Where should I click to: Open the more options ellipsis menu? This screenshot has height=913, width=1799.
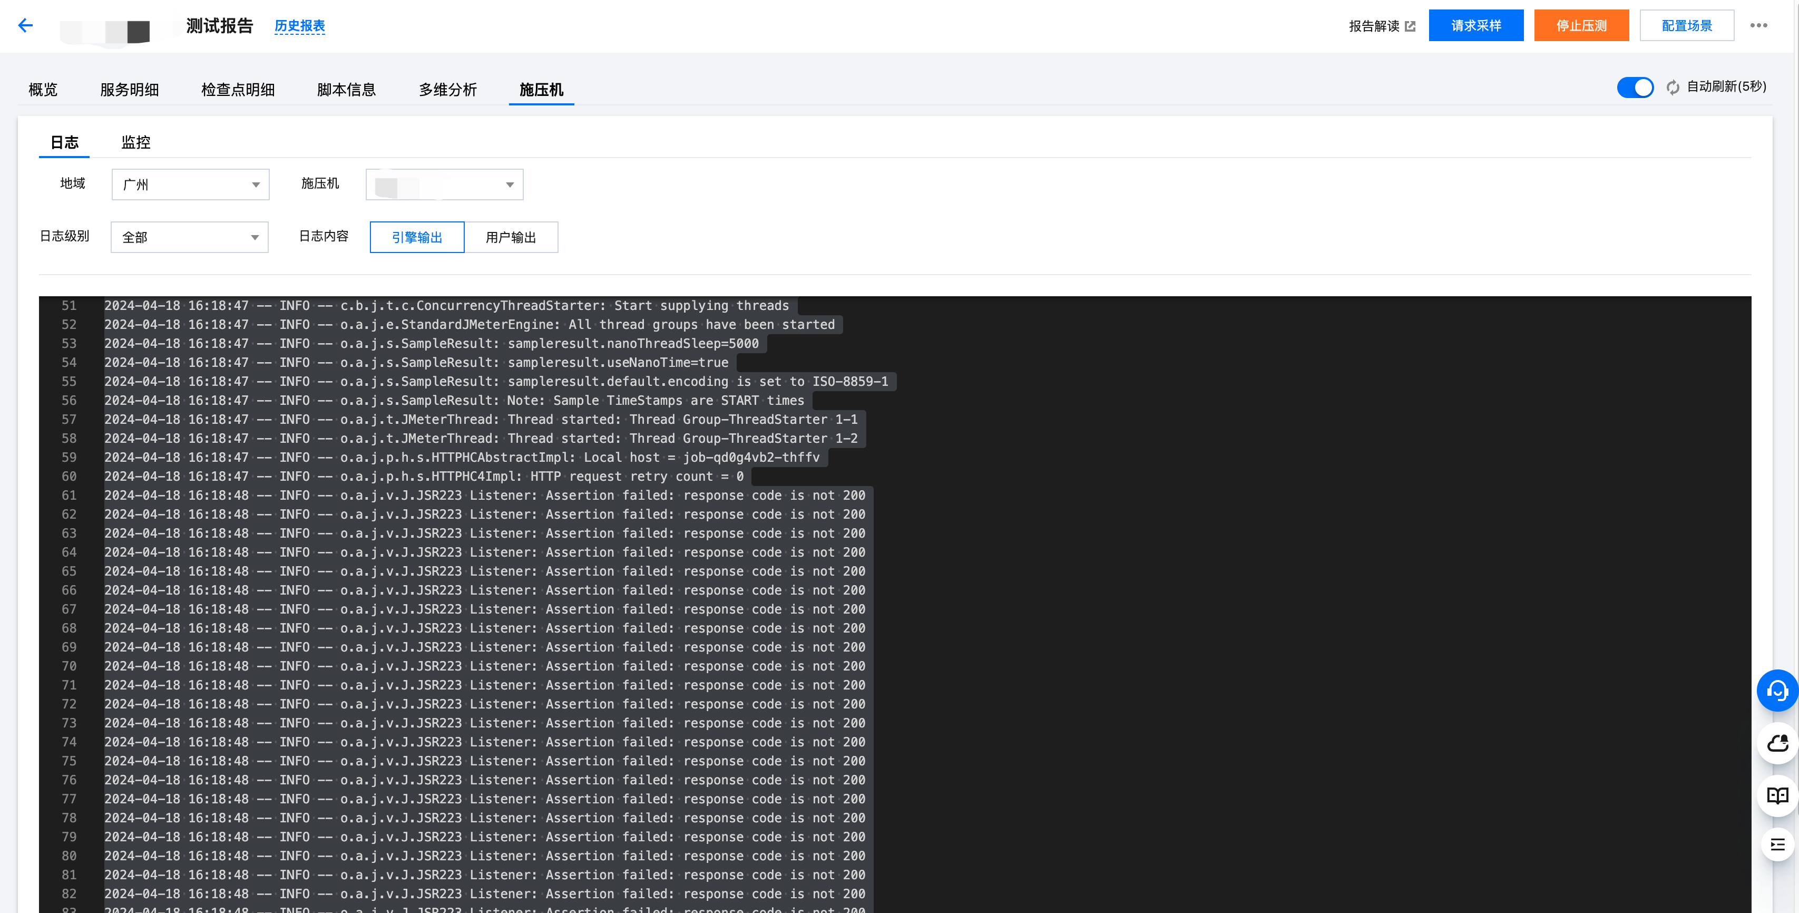click(1758, 26)
